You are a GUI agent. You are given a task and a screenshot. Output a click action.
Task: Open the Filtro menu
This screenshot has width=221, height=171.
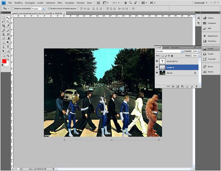(x=60, y=3)
